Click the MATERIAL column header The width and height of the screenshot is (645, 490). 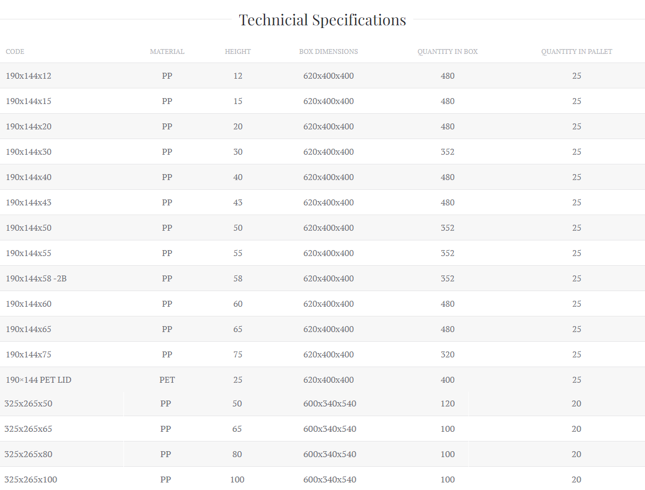[167, 52]
